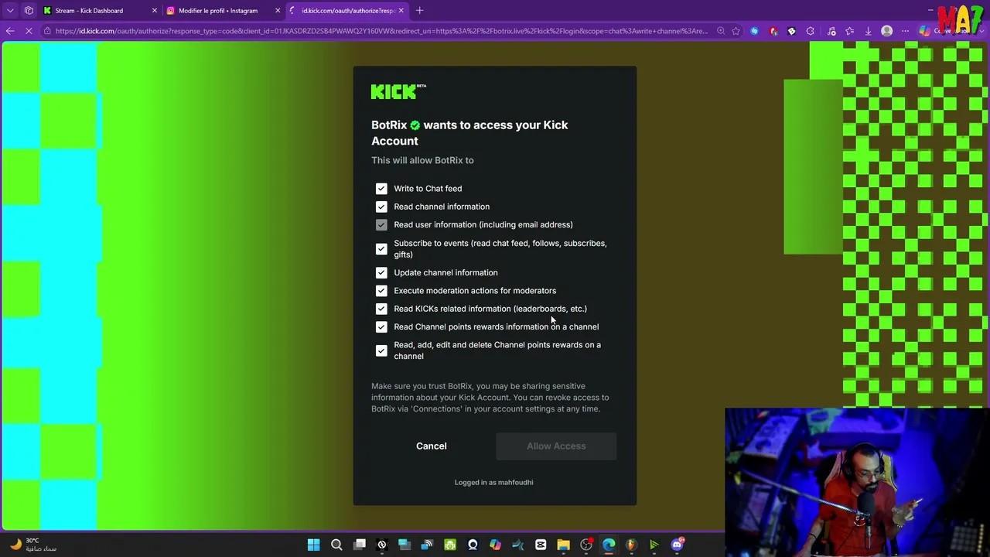Screen dimensions: 990x557
Task: Open FL Studio from the taskbar
Action: [x=632, y=545]
